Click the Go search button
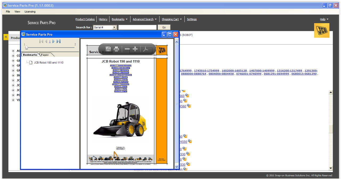 pyautogui.click(x=164, y=27)
